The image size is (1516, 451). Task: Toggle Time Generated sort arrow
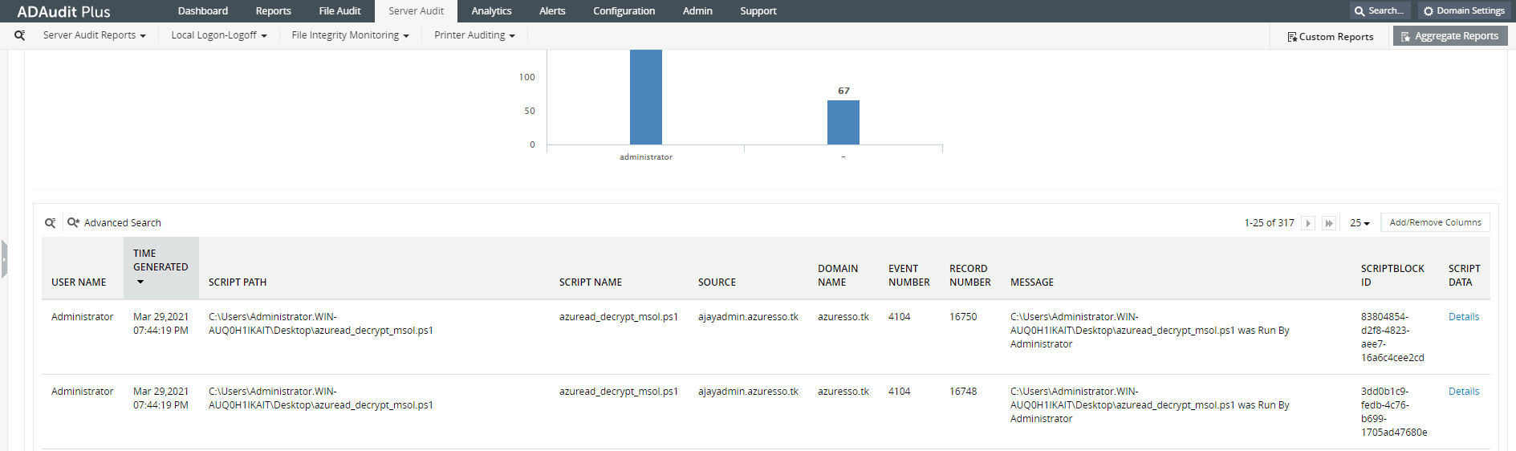coord(140,282)
